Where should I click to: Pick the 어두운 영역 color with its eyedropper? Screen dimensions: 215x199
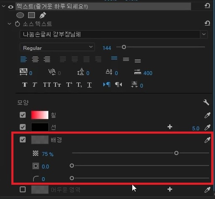click(x=207, y=190)
